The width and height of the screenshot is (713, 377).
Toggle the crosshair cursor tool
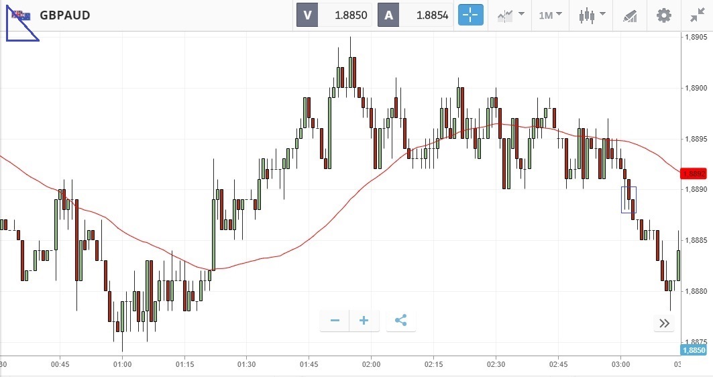coord(470,15)
